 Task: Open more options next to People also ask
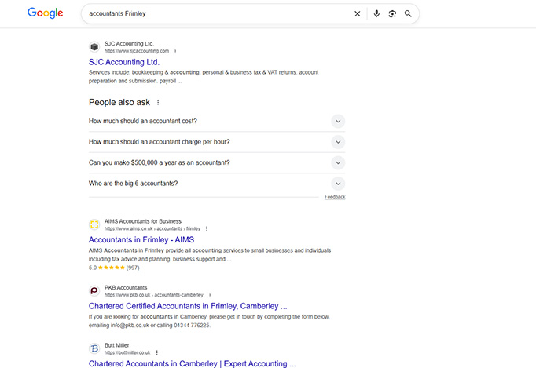click(x=158, y=102)
